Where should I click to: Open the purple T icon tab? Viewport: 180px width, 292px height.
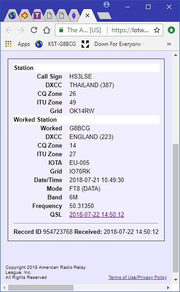(x=37, y=15)
